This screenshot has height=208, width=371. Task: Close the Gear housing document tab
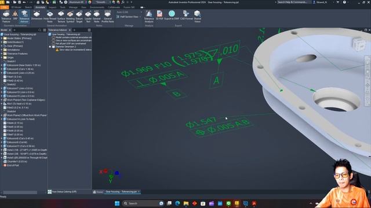(139, 192)
